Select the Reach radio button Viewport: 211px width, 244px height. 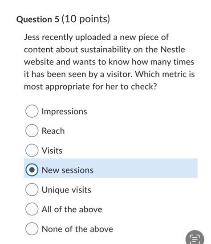[x=32, y=130]
